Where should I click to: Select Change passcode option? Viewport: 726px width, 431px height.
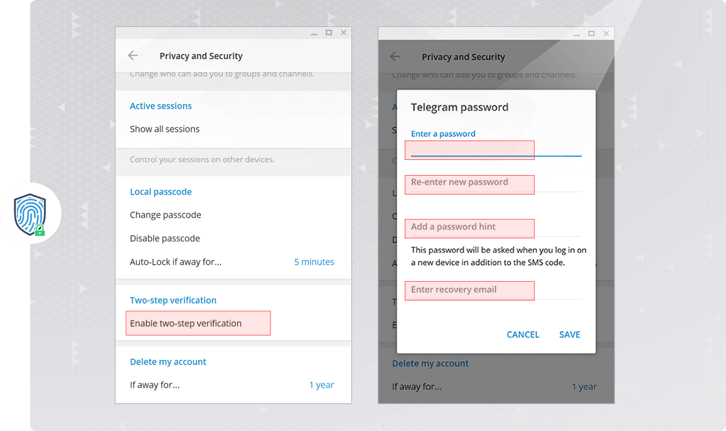click(x=166, y=215)
